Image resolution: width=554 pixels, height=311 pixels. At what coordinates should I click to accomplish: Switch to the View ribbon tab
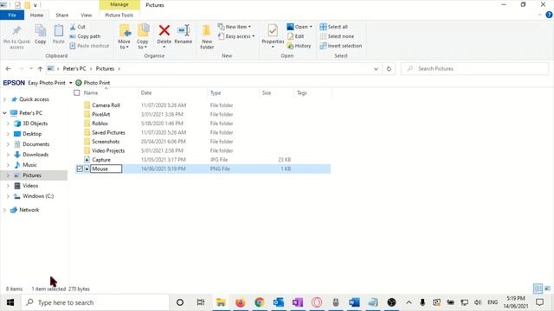click(87, 16)
